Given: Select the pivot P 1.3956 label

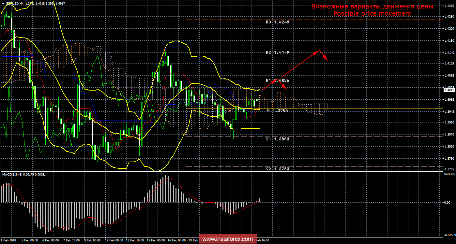Looking at the screenshot, I should tap(278, 111).
